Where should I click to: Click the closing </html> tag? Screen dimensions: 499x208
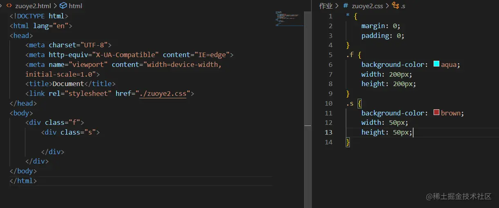[23, 181]
